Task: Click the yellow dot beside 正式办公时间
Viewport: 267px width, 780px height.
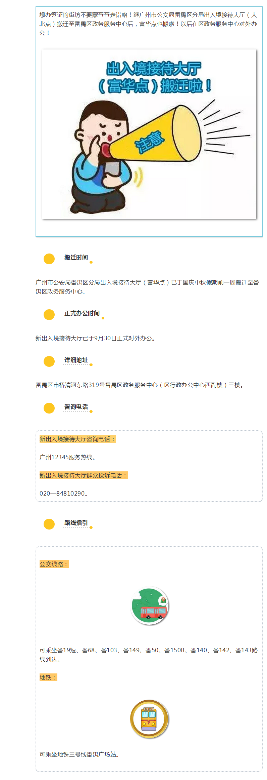Action: pos(49,314)
